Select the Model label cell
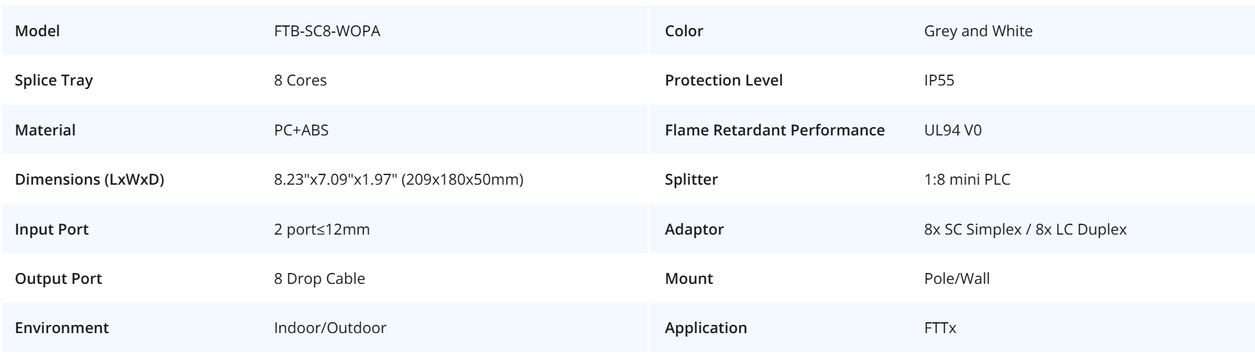 pos(38,31)
